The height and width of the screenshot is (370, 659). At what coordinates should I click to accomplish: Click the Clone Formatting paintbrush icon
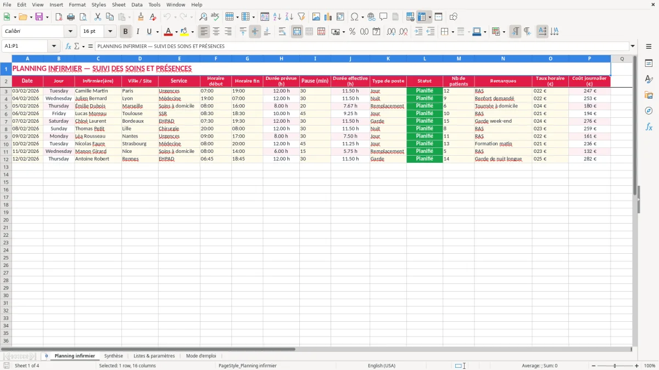tap(141, 17)
